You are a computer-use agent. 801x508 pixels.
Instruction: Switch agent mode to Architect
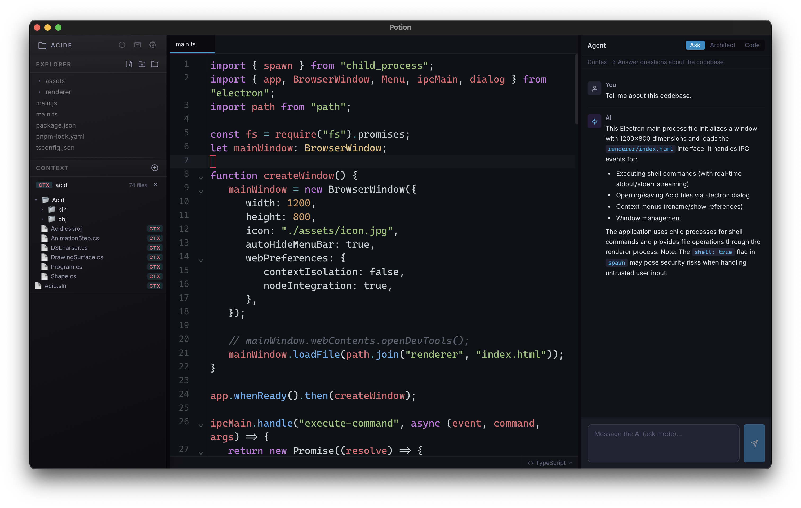click(722, 45)
